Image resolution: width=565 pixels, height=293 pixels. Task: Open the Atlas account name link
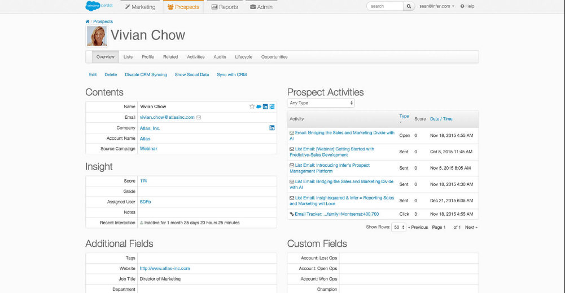pyautogui.click(x=145, y=139)
